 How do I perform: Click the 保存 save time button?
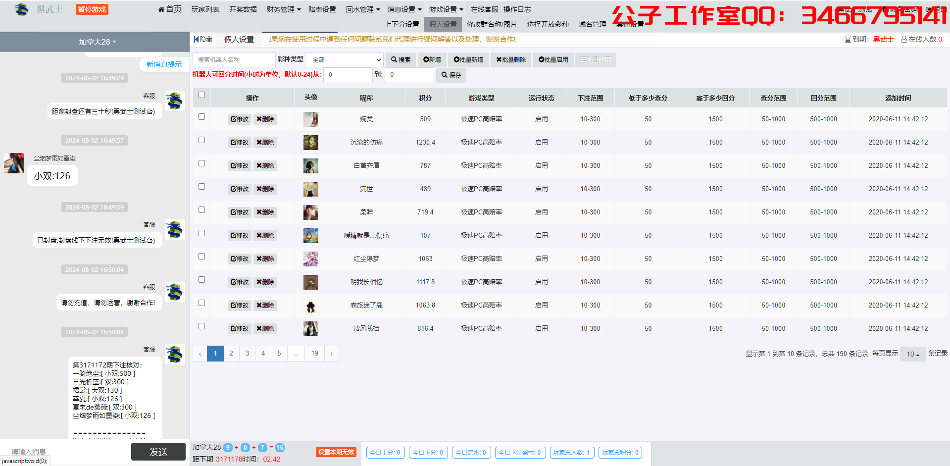[x=451, y=75]
